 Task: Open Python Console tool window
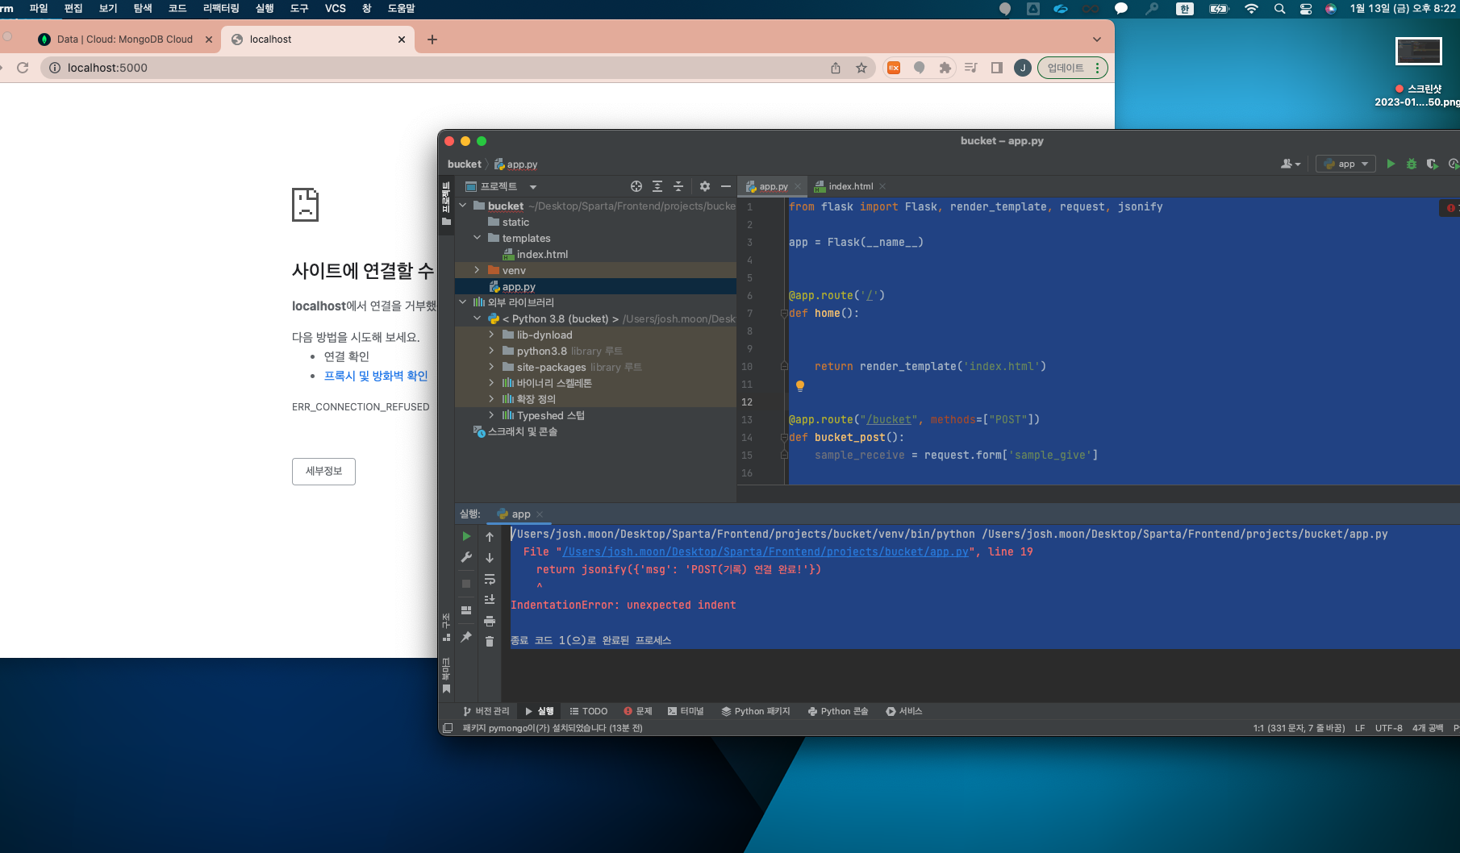[838, 711]
